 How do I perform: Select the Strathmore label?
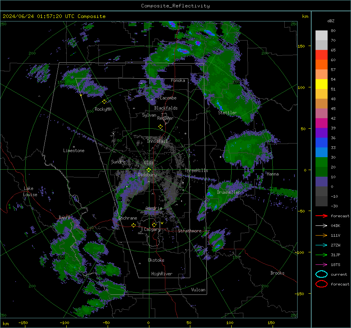190,231
